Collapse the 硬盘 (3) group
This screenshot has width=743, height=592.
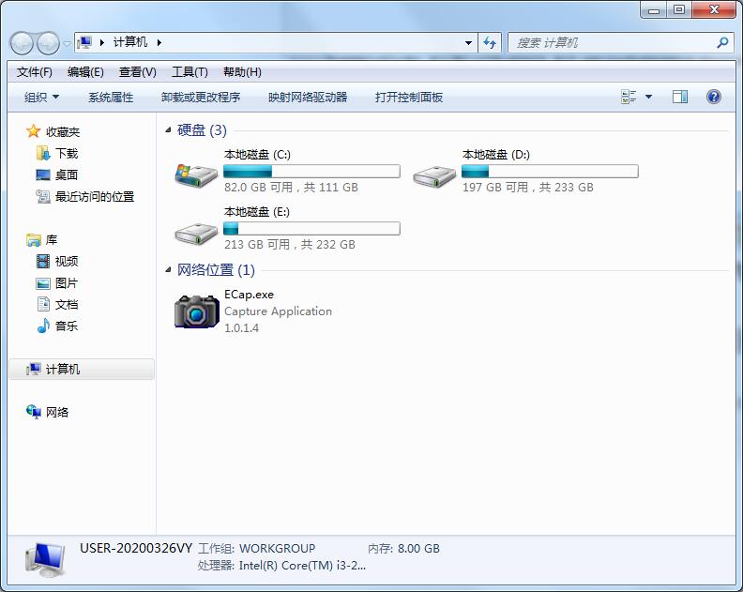[x=169, y=130]
